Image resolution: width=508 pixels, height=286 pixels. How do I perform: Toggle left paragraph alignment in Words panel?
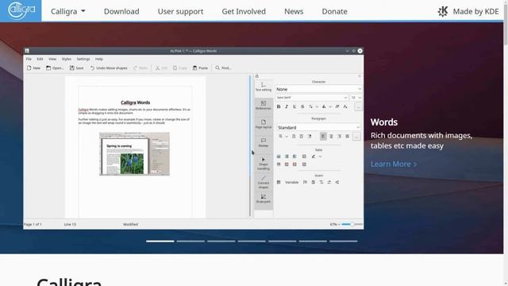click(323, 137)
